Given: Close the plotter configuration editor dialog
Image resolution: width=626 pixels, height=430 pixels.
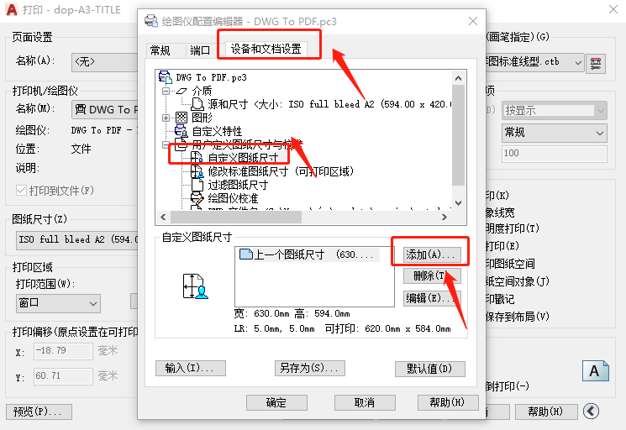Looking at the screenshot, I should 473,21.
